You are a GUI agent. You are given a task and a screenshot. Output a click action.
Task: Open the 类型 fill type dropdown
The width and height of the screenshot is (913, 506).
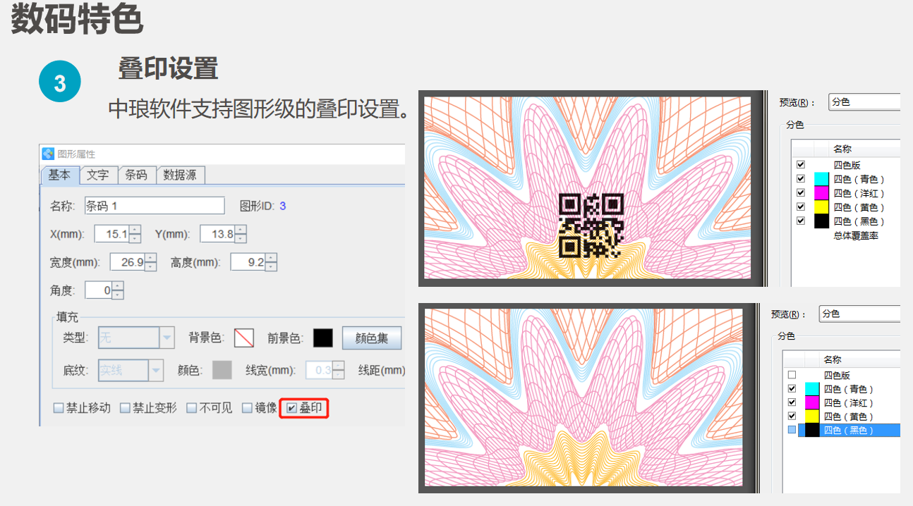tap(167, 338)
